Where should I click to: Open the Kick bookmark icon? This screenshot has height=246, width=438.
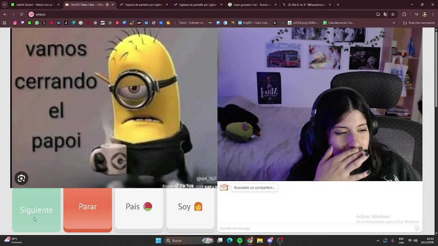click(x=29, y=23)
